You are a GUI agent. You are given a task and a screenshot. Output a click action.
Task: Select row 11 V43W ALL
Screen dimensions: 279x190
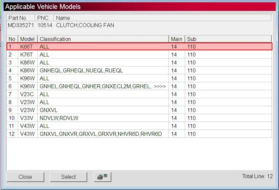click(x=139, y=126)
